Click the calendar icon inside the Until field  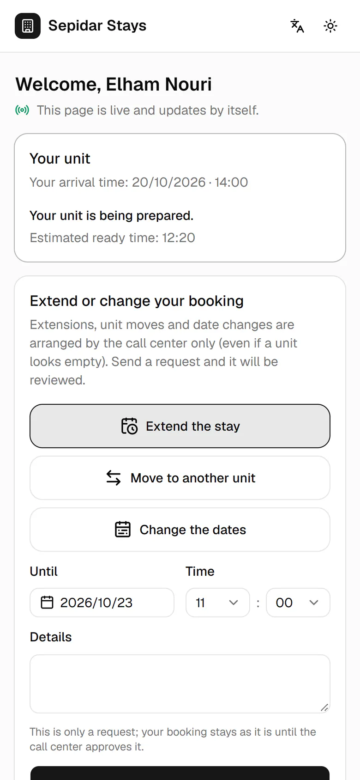47,603
